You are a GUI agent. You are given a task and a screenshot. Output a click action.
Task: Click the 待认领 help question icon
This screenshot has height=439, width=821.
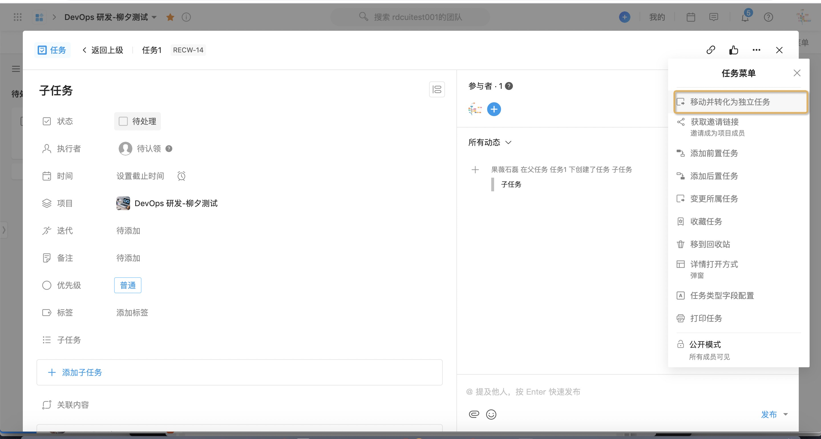tap(169, 149)
